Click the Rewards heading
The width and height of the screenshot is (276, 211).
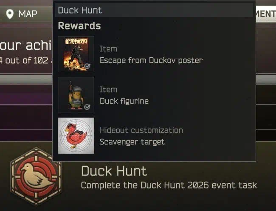[x=79, y=26]
